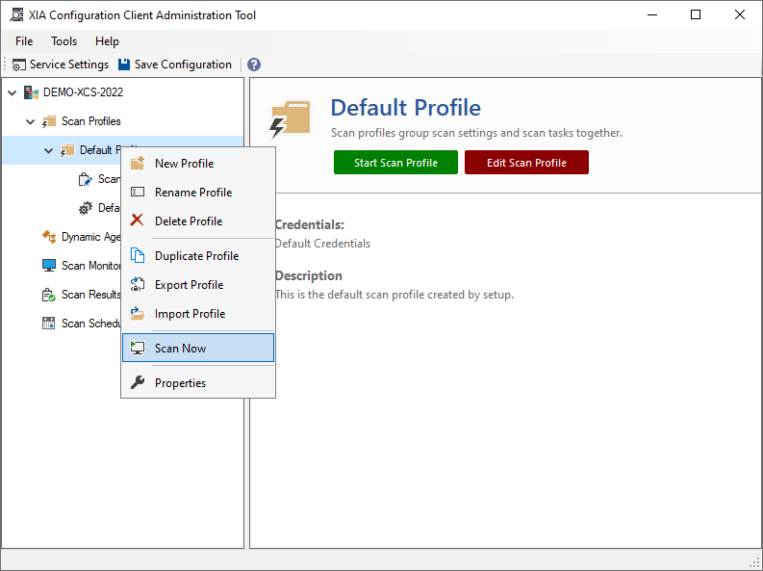Click the New Profile menu icon
This screenshot has width=763, height=571.
tap(138, 163)
